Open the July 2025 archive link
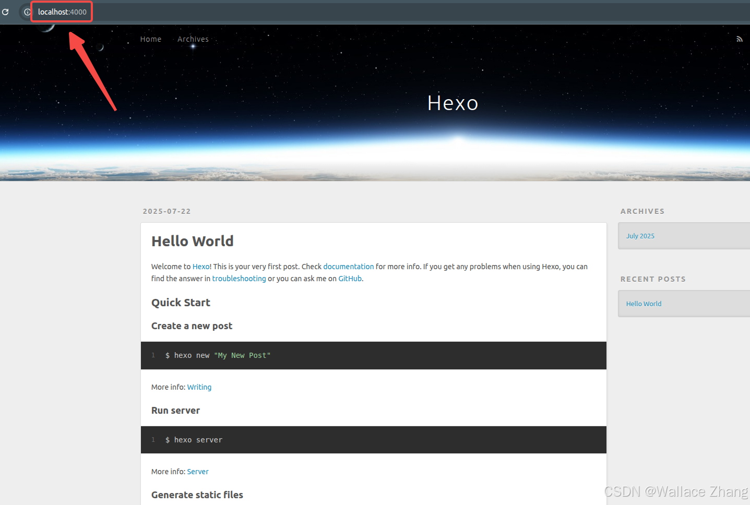This screenshot has height=505, width=750. [x=640, y=236]
